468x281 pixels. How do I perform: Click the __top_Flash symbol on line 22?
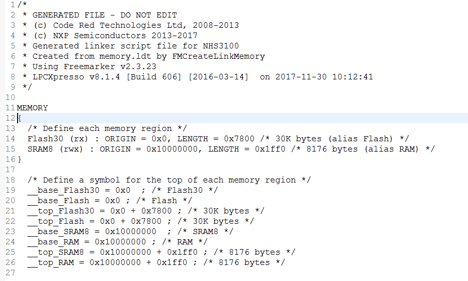click(x=56, y=221)
